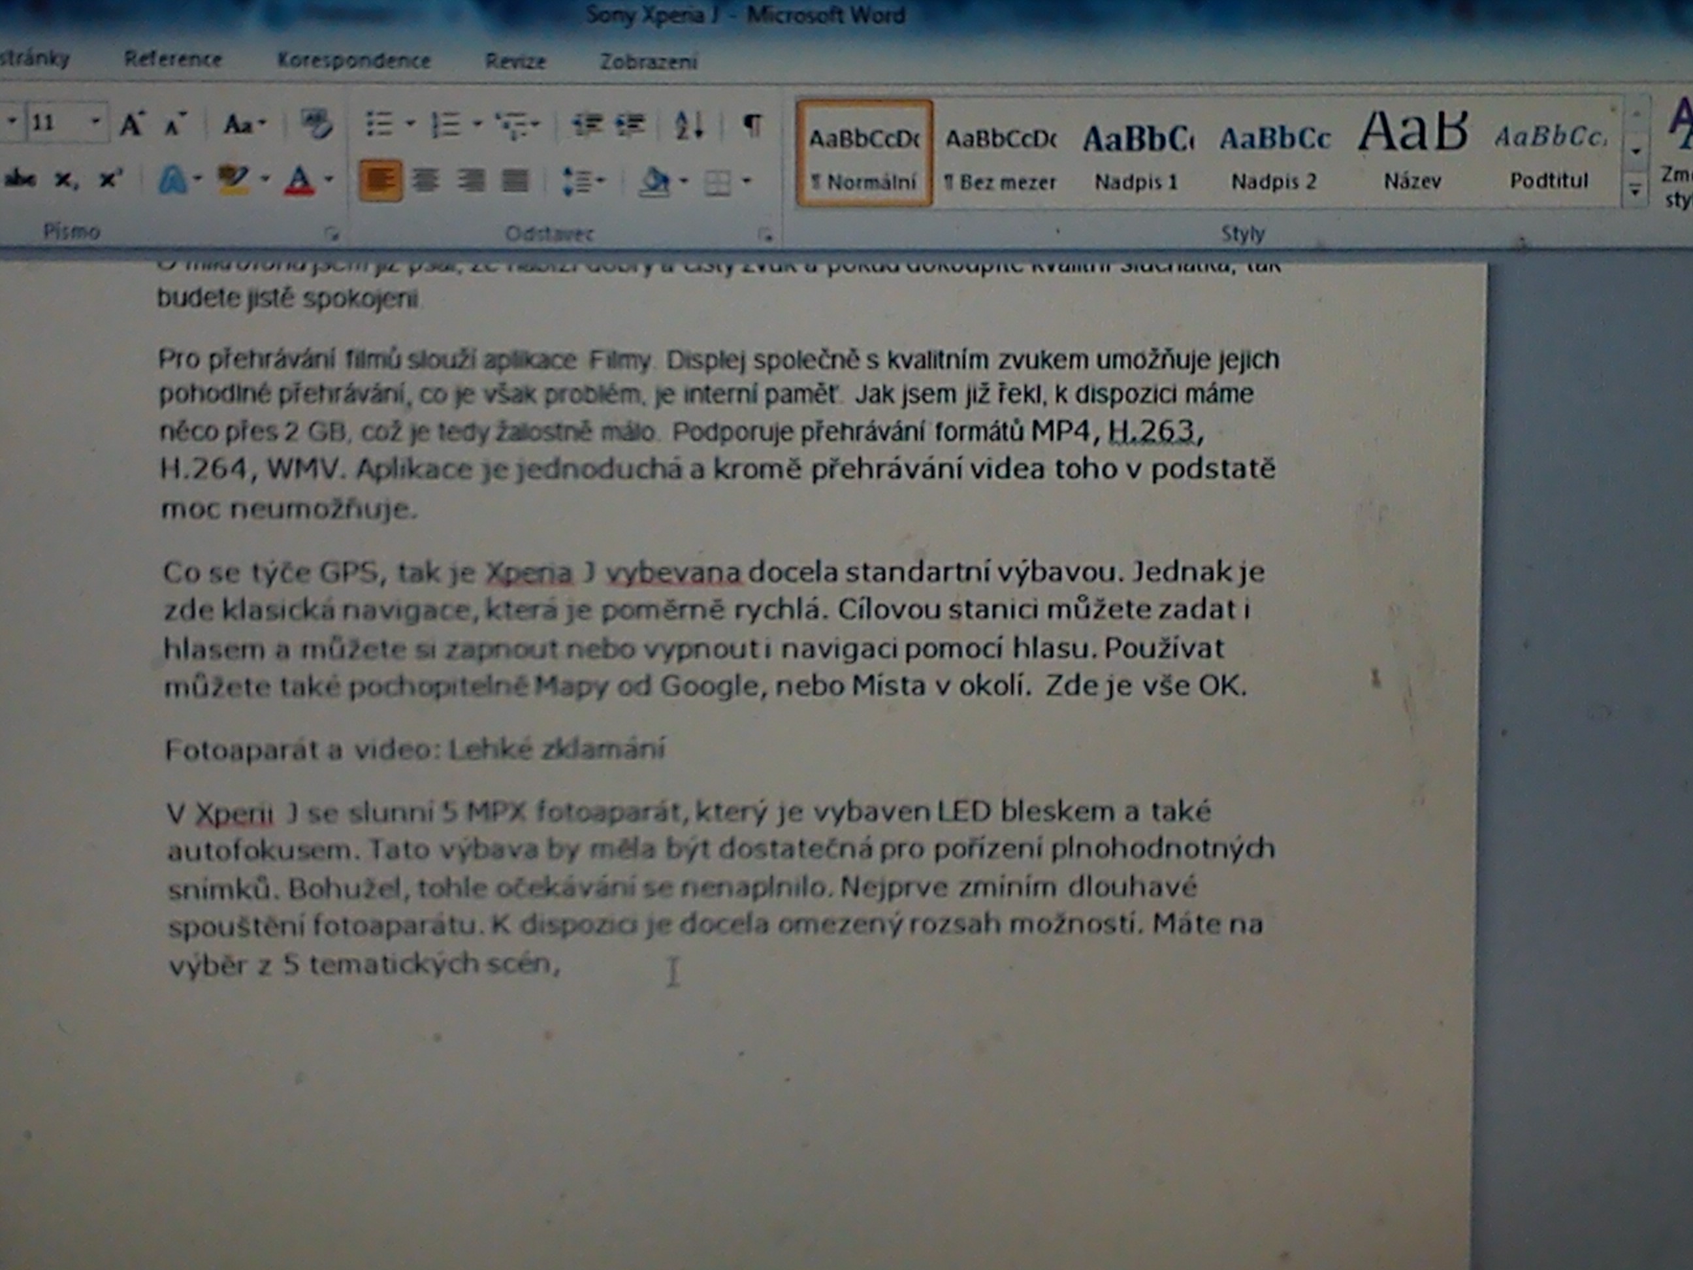Viewport: 1693px width, 1270px height.
Task: Click the multilevel list icon
Action: [511, 125]
